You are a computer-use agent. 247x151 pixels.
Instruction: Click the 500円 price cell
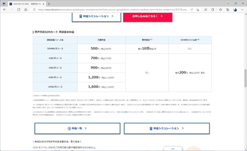(101, 49)
